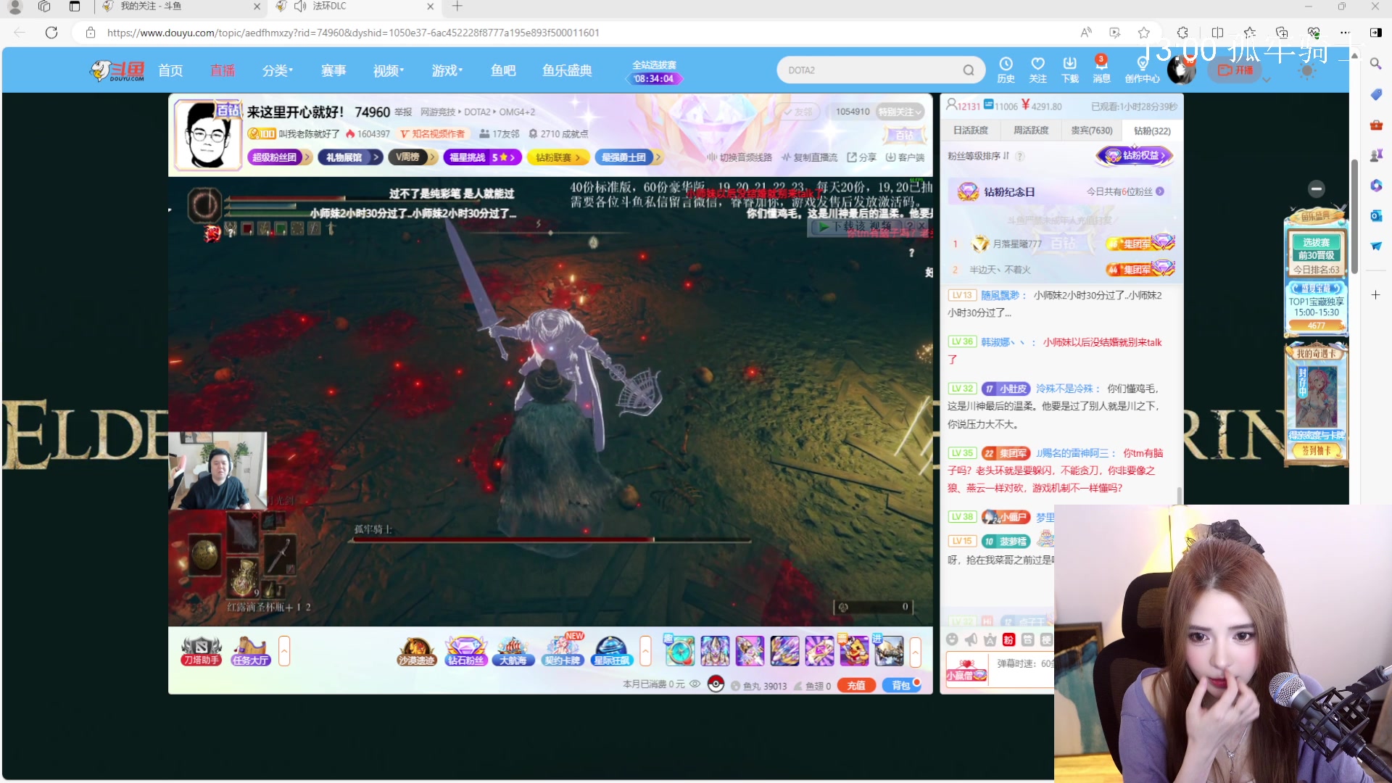Select the yellow duck gift icon

click(x=853, y=650)
